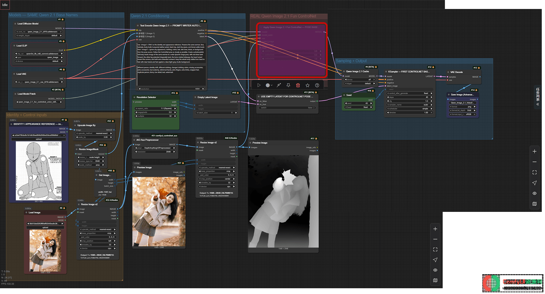Click the depth map preview thumbnail
This screenshot has height=294, width=545.
pos(283,201)
